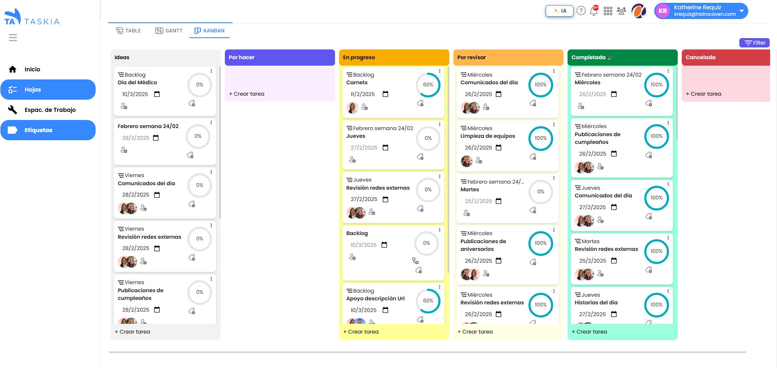Click calendar icon on Día del Médico card
Screen dimensions: 777x368
[x=157, y=94]
